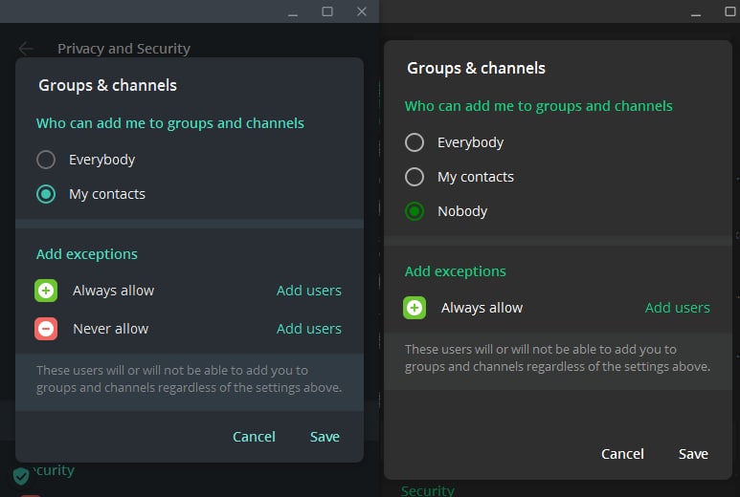The image size is (740, 497).
Task: Save settings in the right dialog
Action: [x=693, y=454]
